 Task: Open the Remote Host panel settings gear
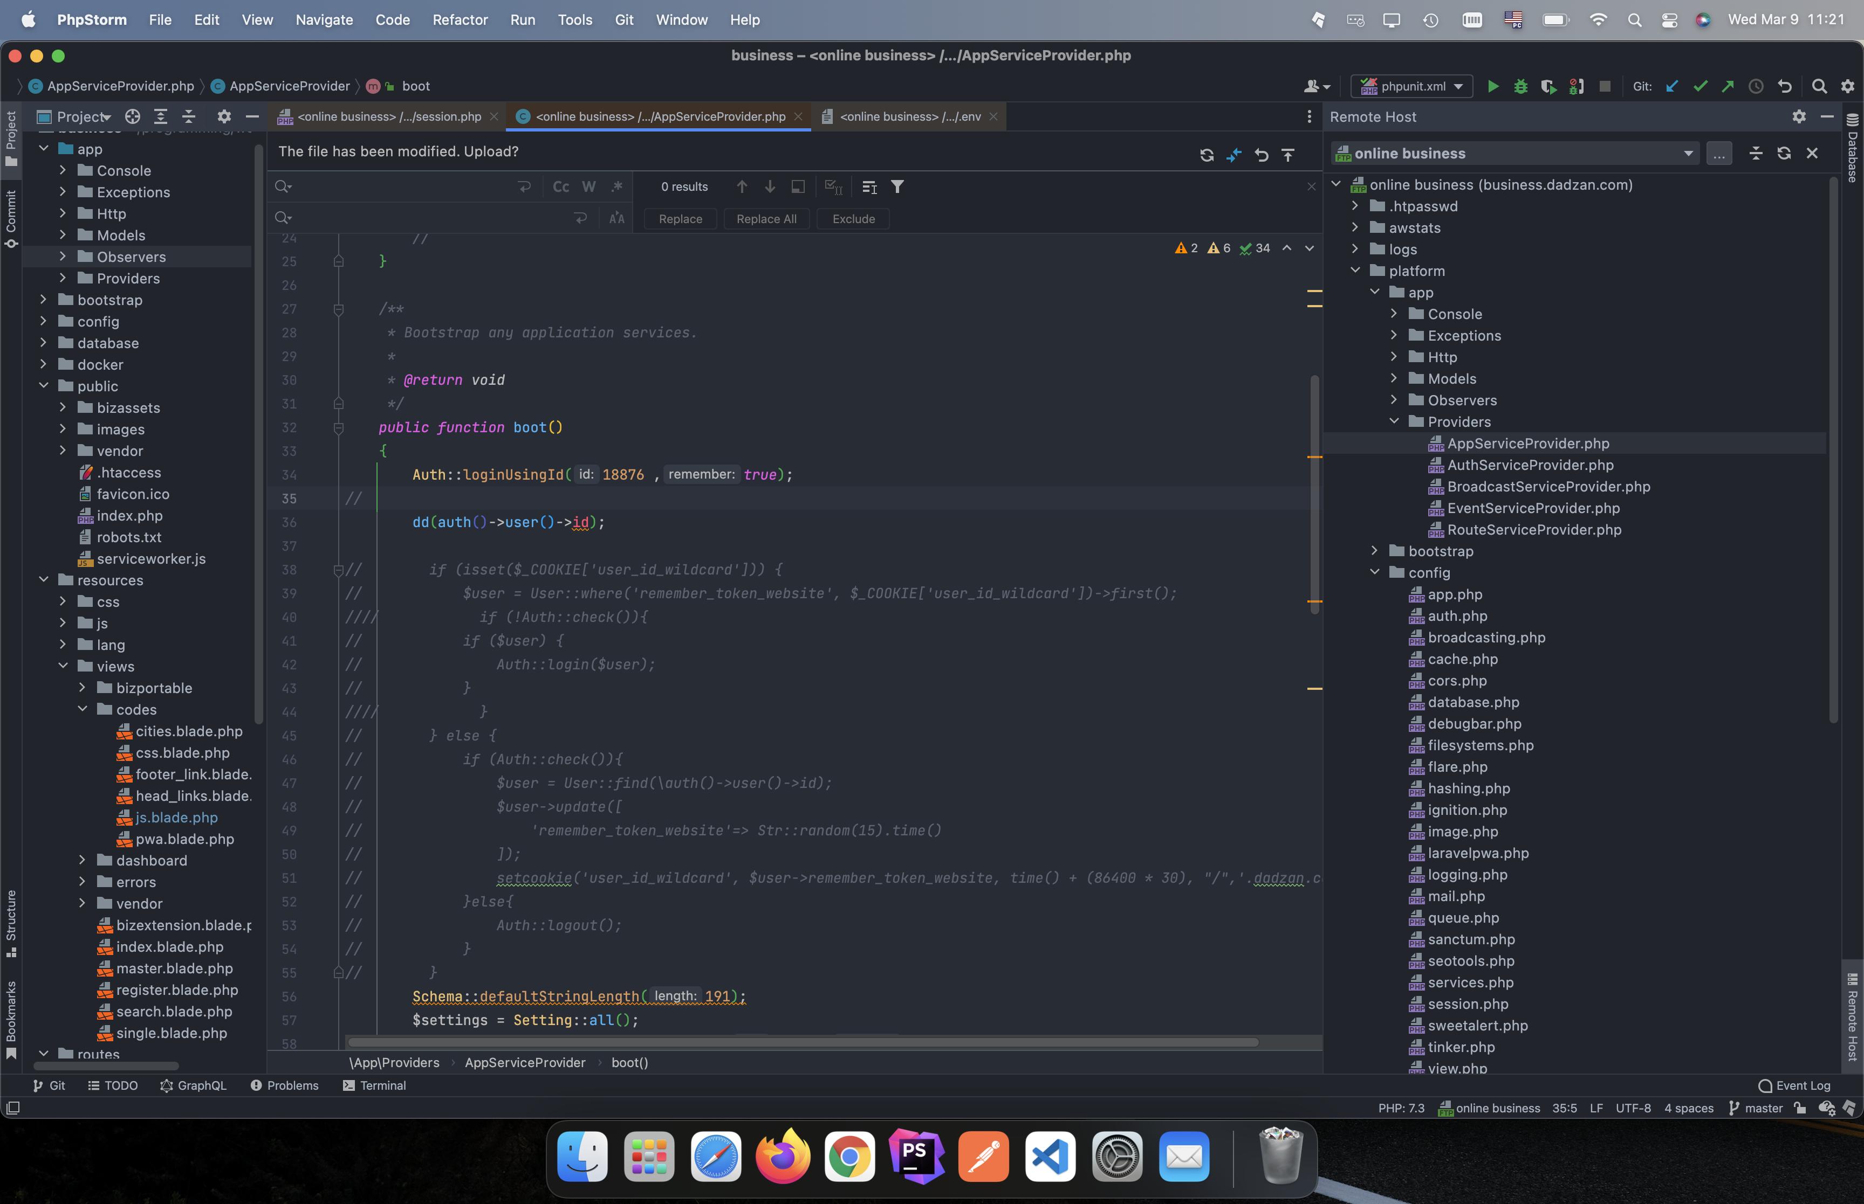[1799, 116]
